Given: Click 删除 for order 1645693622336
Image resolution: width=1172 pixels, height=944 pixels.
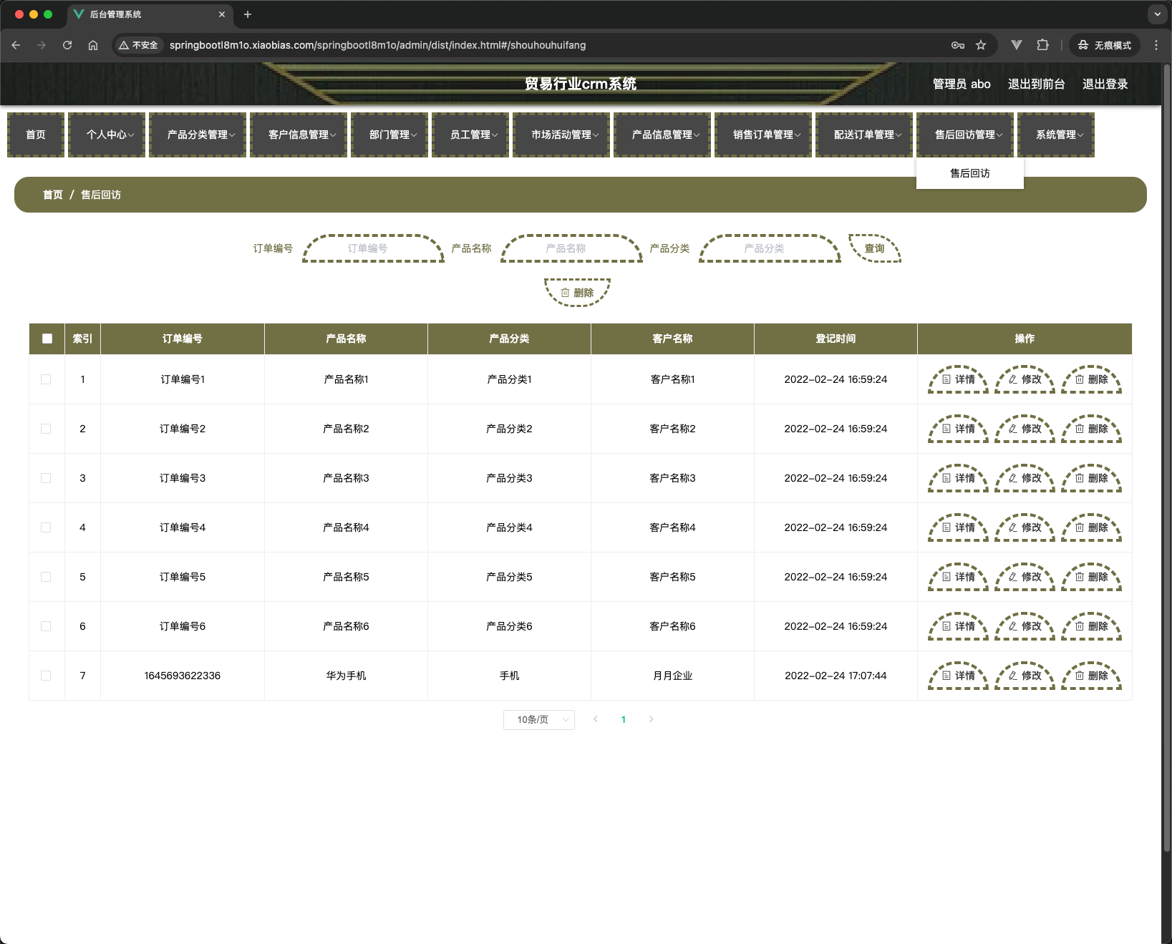Looking at the screenshot, I should 1091,676.
